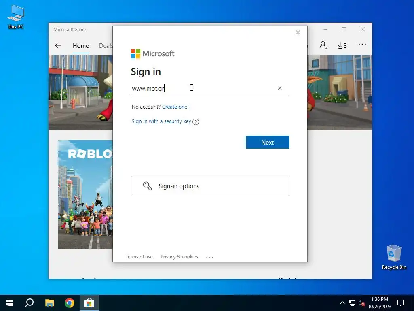
Task: Open the Store See more menu
Action: 362,44
